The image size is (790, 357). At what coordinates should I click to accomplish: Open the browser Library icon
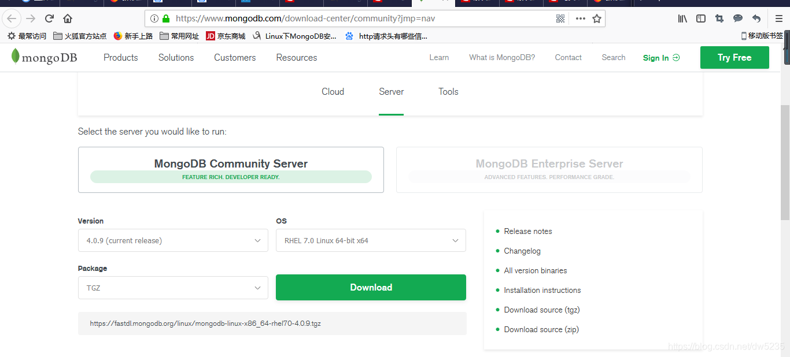point(682,18)
